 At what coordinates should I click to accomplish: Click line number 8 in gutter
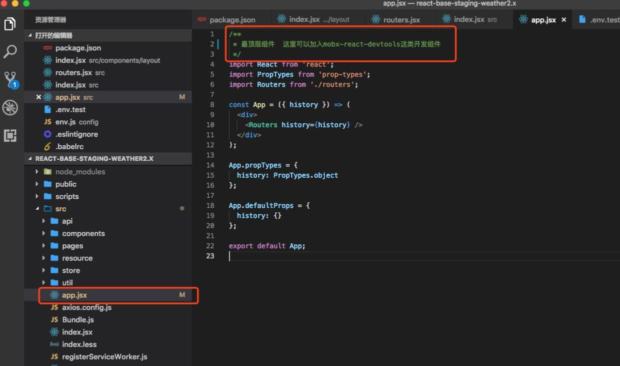212,105
